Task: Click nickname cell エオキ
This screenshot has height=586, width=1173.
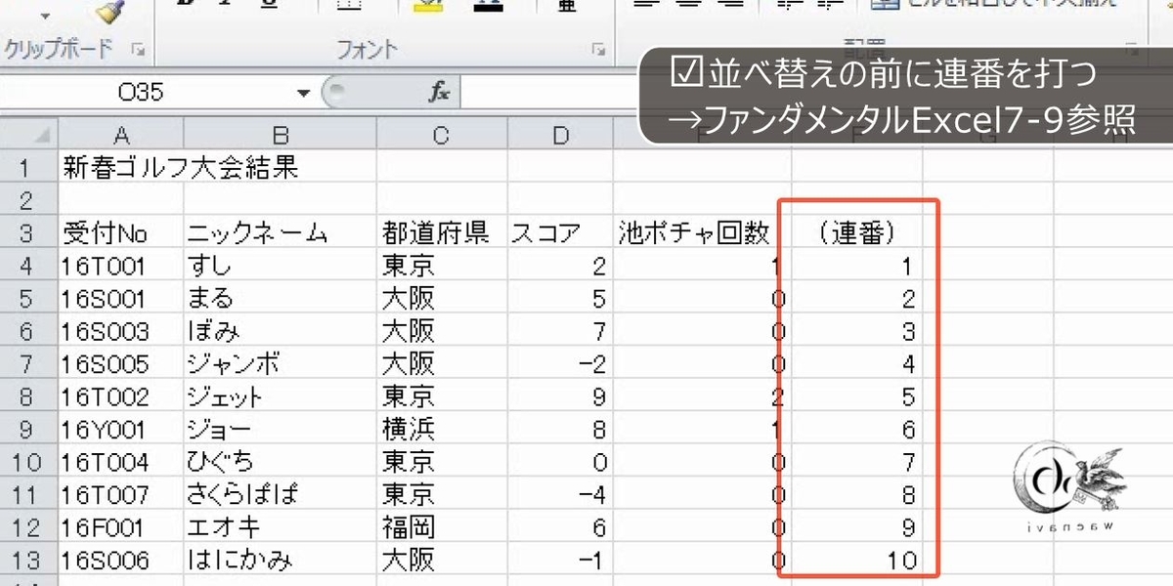Action: 281,527
